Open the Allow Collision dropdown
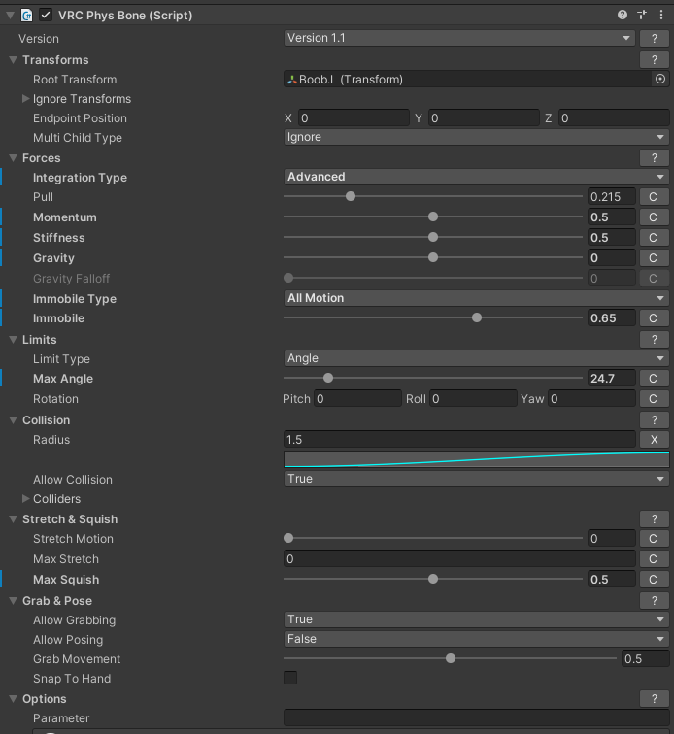The image size is (674, 734). [476, 479]
